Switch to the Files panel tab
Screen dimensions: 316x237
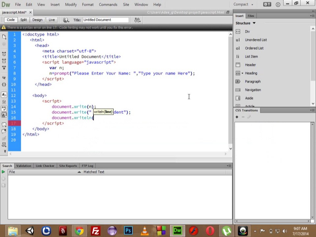pos(251,16)
